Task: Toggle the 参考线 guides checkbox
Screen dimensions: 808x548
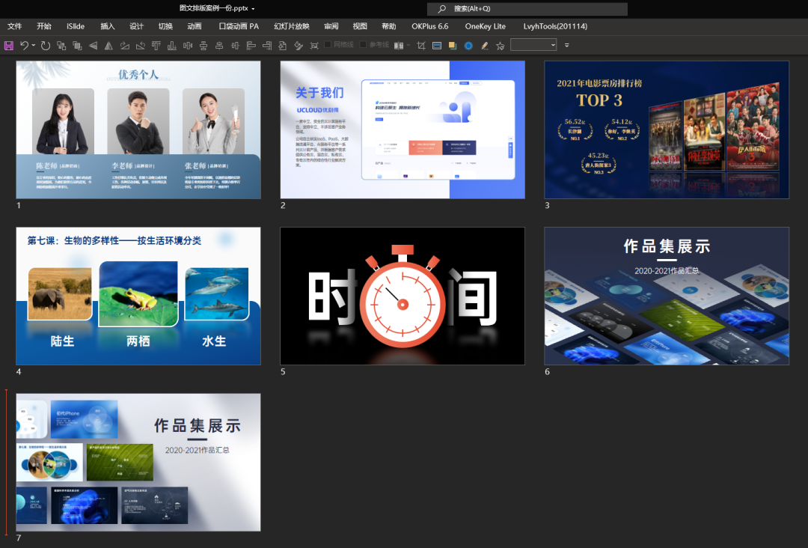Action: pyautogui.click(x=364, y=46)
